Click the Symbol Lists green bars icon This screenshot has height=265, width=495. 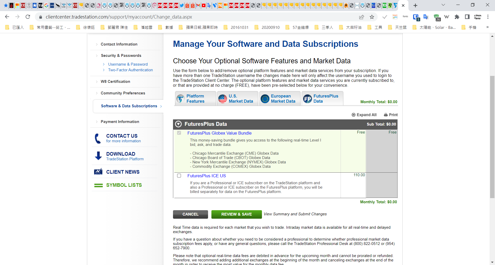pyautogui.click(x=98, y=185)
